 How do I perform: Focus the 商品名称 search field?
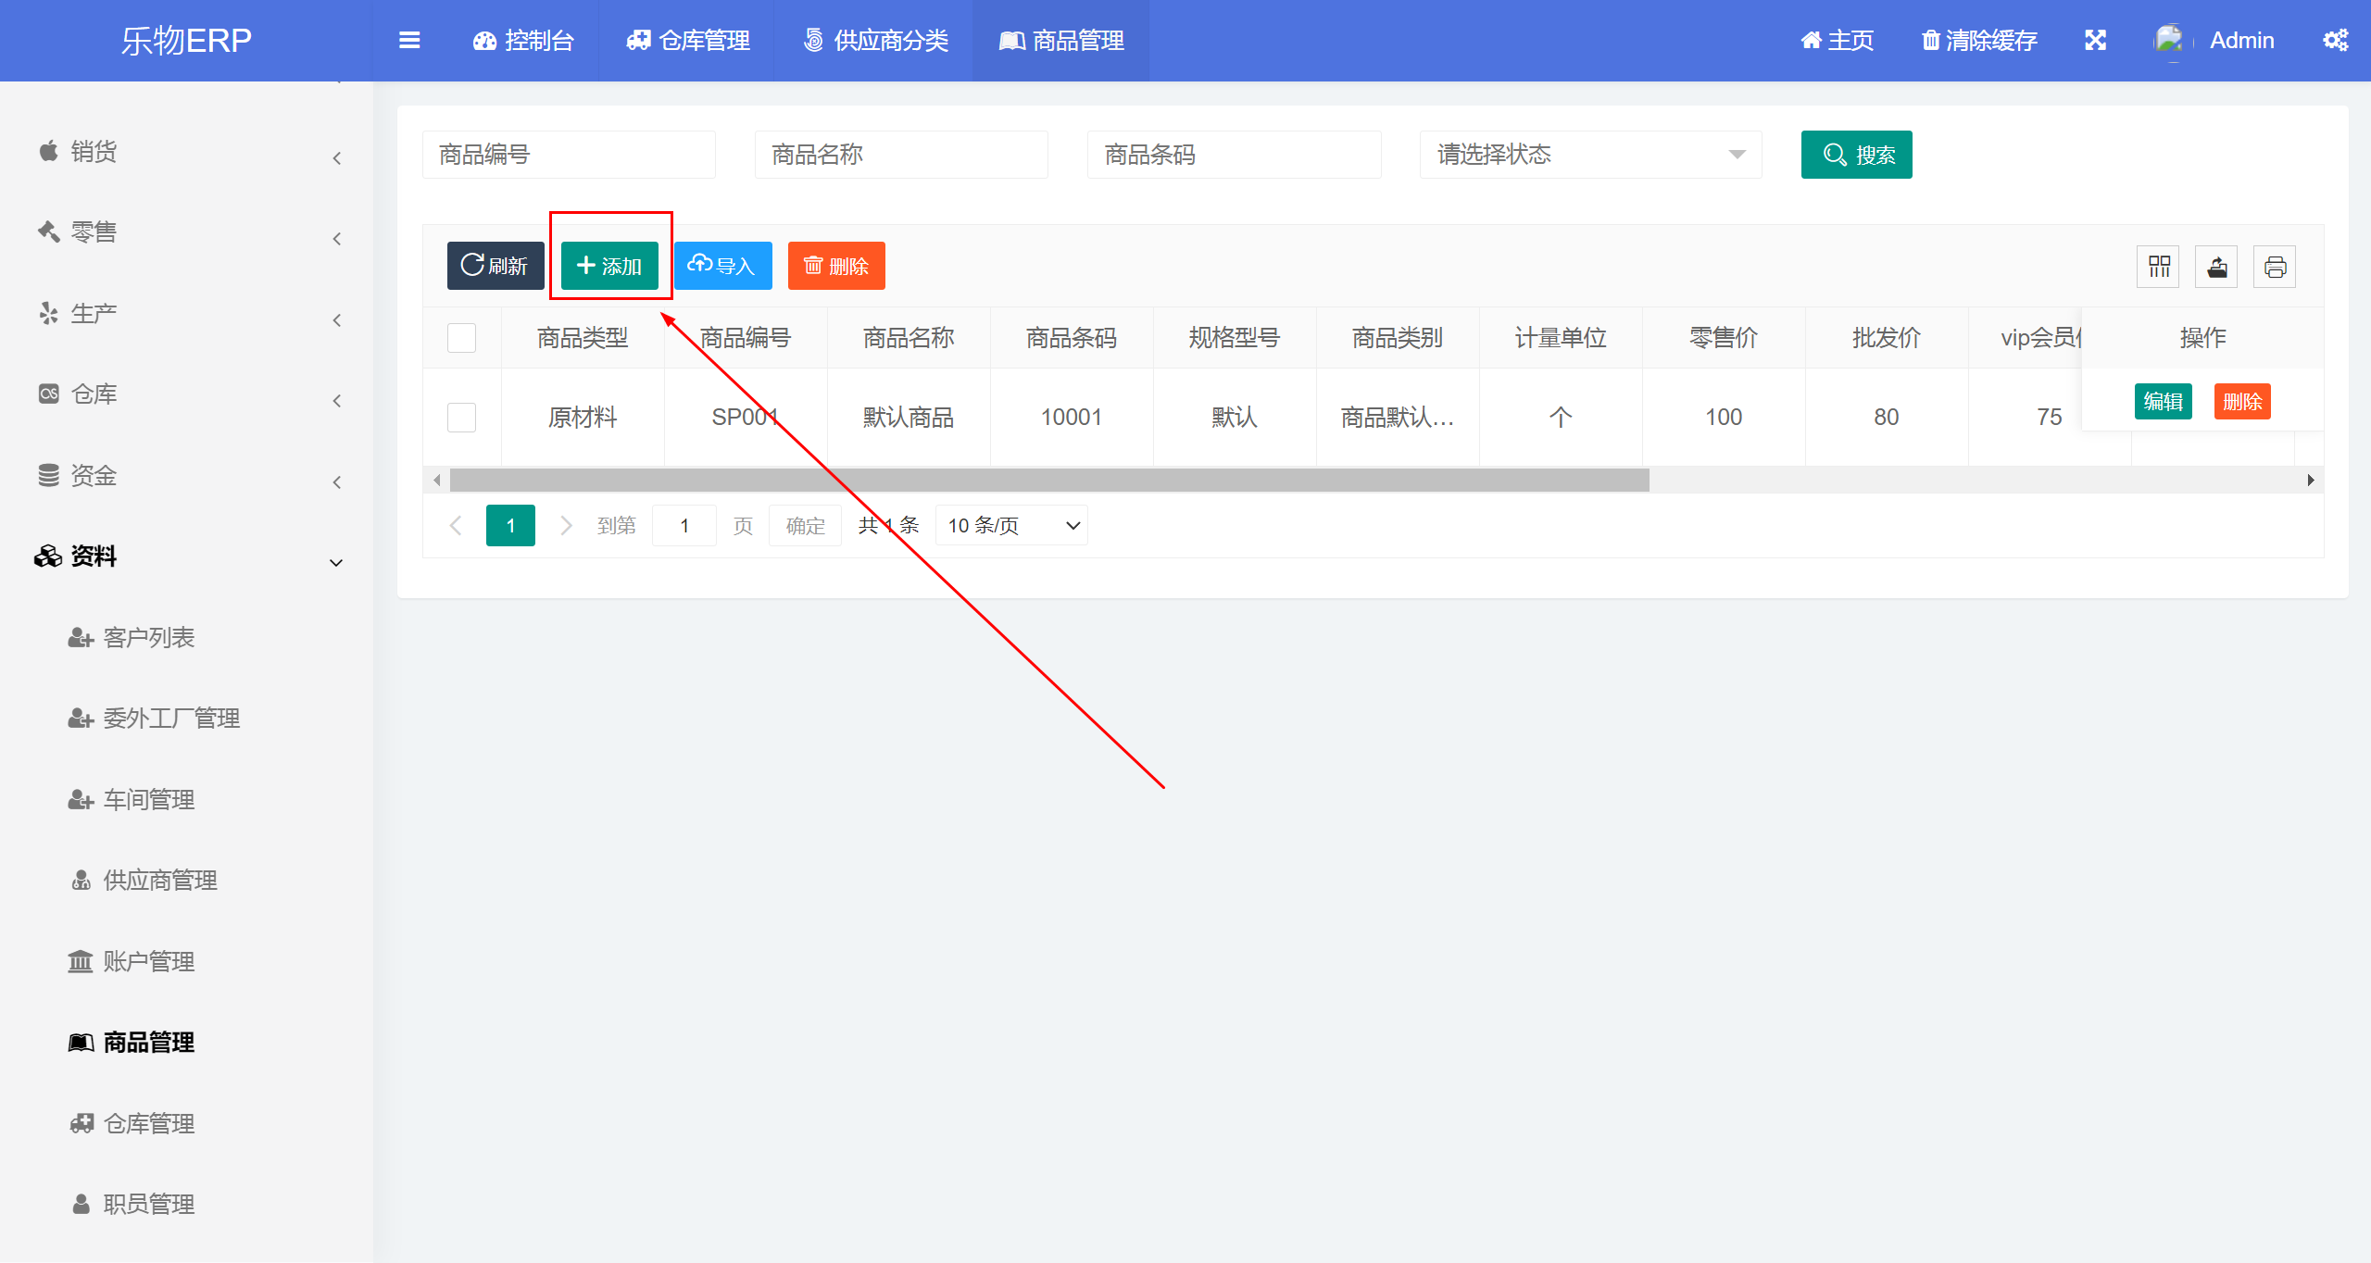coord(900,155)
